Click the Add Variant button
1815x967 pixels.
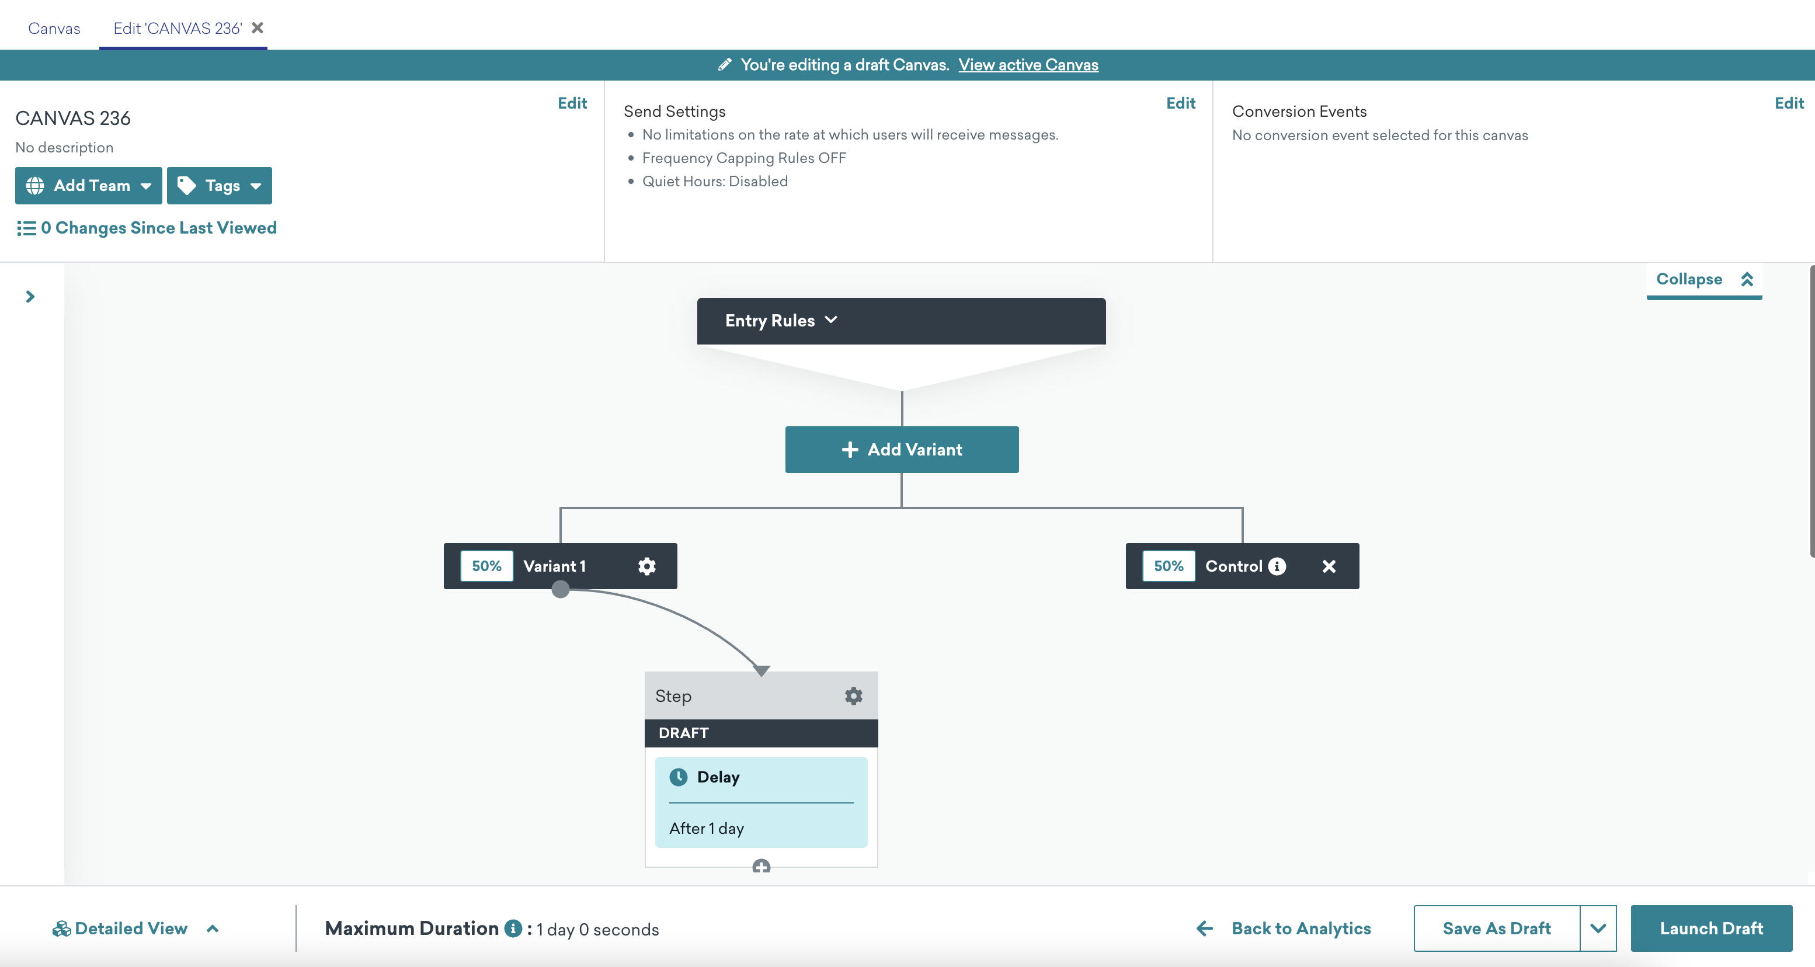(902, 448)
